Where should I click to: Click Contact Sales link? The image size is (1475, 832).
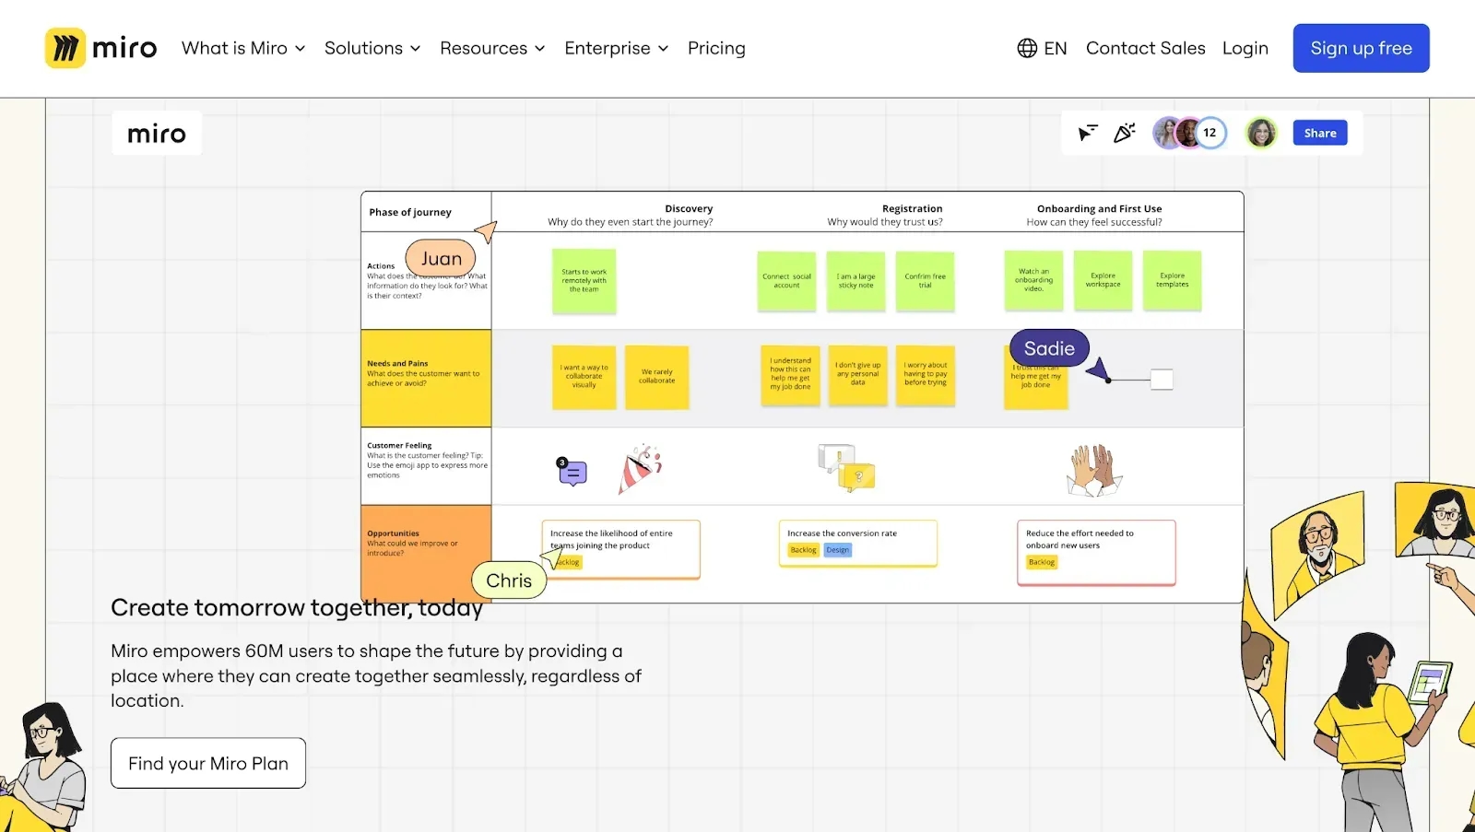tap(1145, 48)
